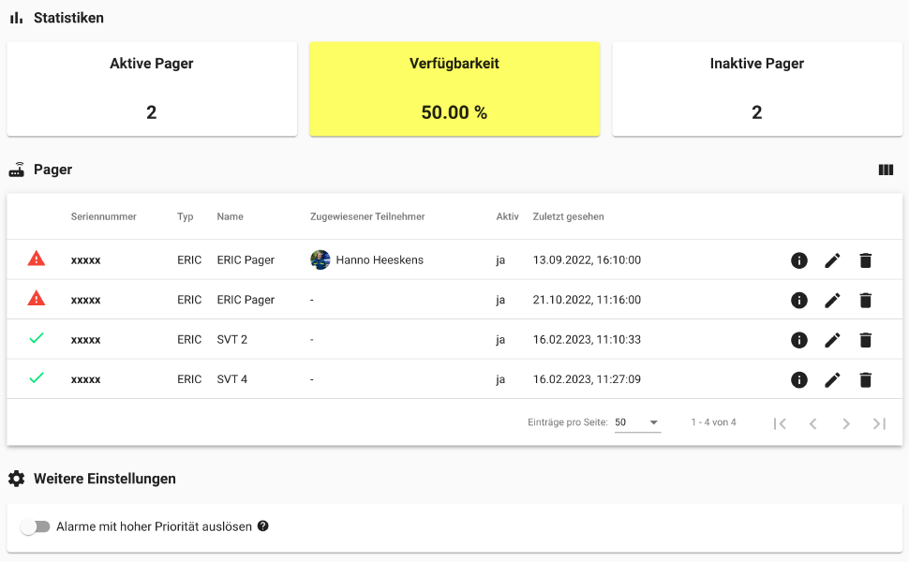Navigate to the previous results page

coord(813,423)
